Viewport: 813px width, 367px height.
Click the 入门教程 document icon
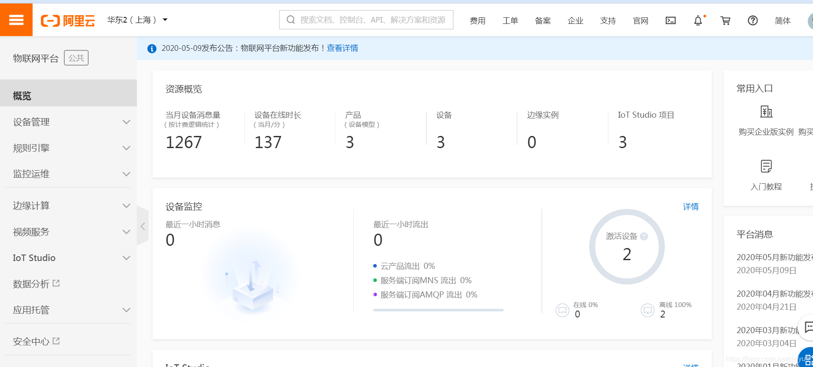[766, 166]
